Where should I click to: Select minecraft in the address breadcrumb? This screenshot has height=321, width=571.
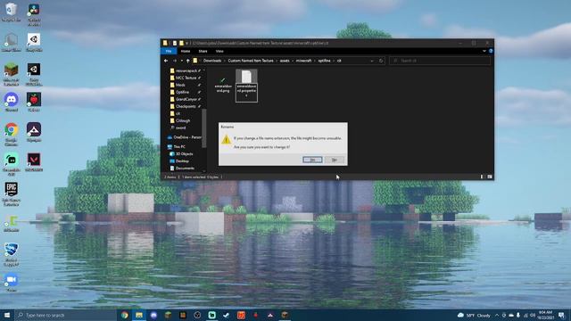point(303,61)
